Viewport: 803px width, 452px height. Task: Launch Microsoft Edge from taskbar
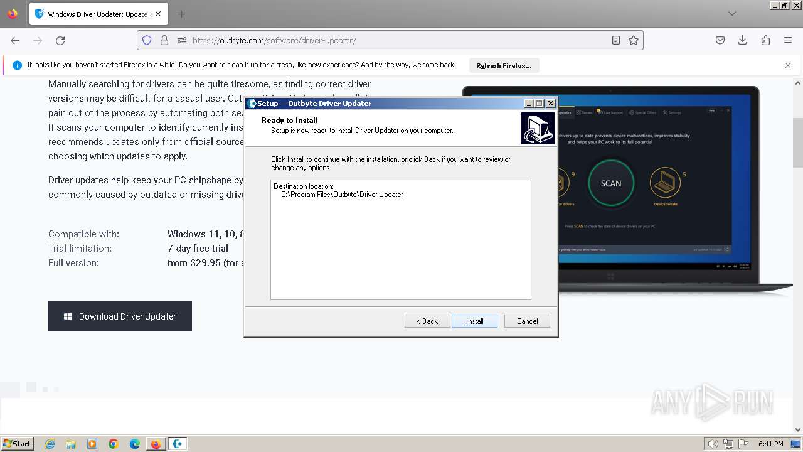tap(134, 444)
